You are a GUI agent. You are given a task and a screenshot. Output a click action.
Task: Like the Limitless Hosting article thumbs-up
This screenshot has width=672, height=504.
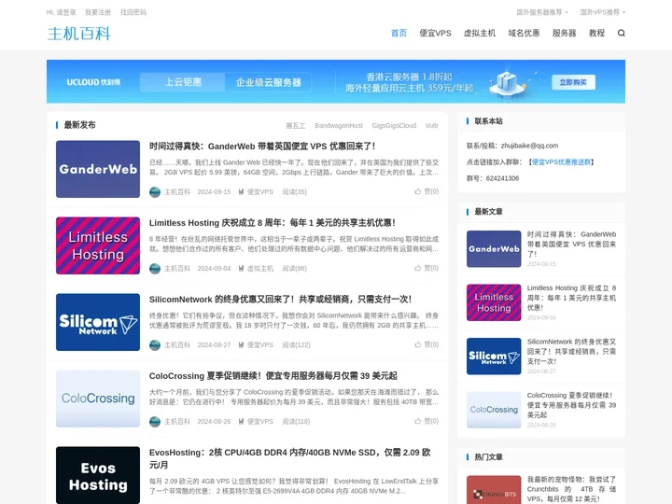(417, 268)
